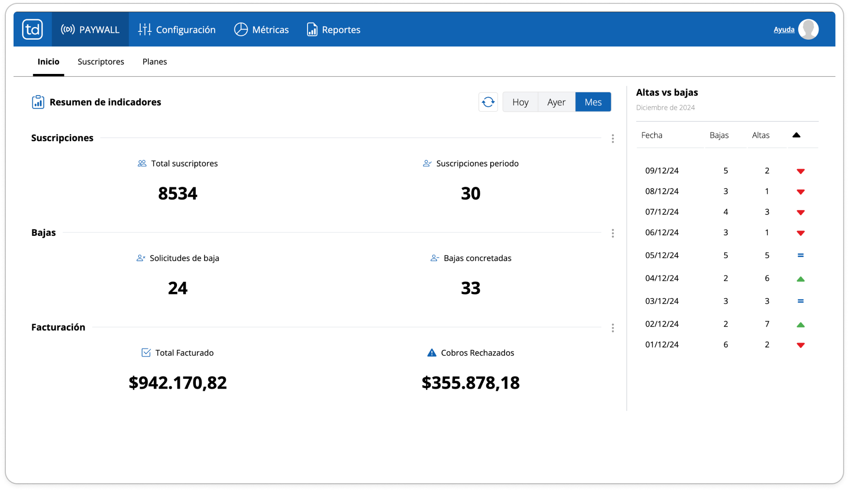Open Bajas section options menu
This screenshot has height=491, width=849.
click(613, 233)
